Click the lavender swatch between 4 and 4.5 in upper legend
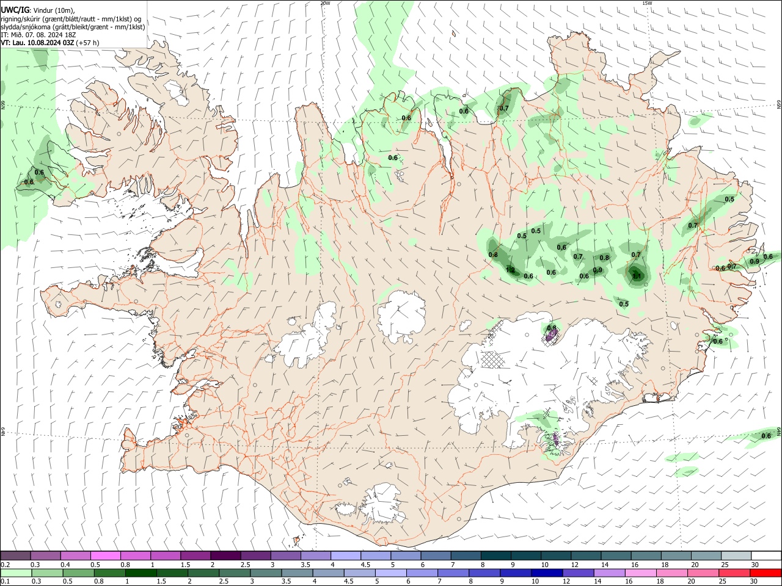This screenshot has width=782, height=586. click(346, 555)
